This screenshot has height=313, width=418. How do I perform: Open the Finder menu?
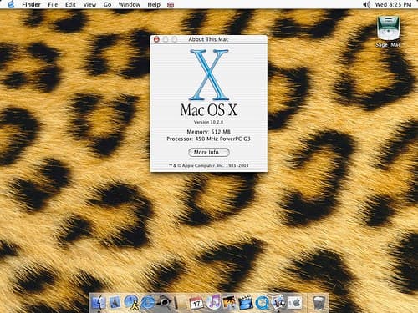point(31,4)
